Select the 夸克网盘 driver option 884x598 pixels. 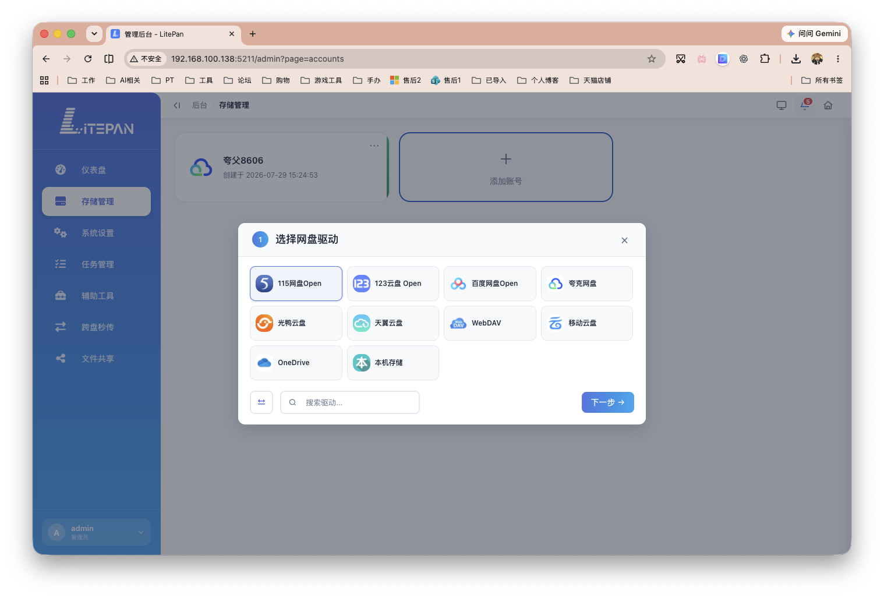coord(587,284)
